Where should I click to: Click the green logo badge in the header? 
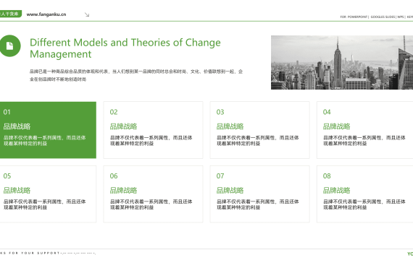(x=10, y=14)
